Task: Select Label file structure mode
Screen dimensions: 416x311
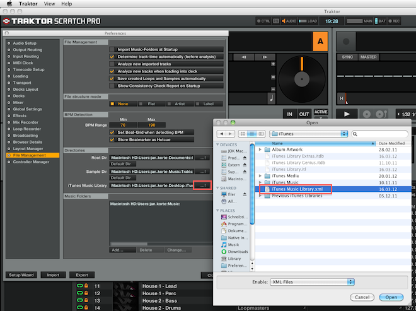Action: pyautogui.click(x=209, y=104)
